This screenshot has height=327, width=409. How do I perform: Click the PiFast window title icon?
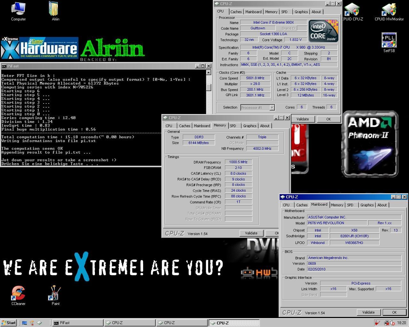point(4,66)
